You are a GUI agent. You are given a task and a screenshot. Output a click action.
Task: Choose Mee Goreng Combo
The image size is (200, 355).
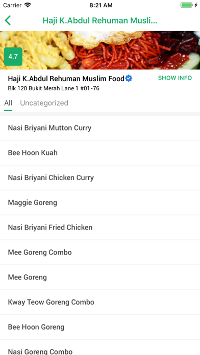[100, 252]
